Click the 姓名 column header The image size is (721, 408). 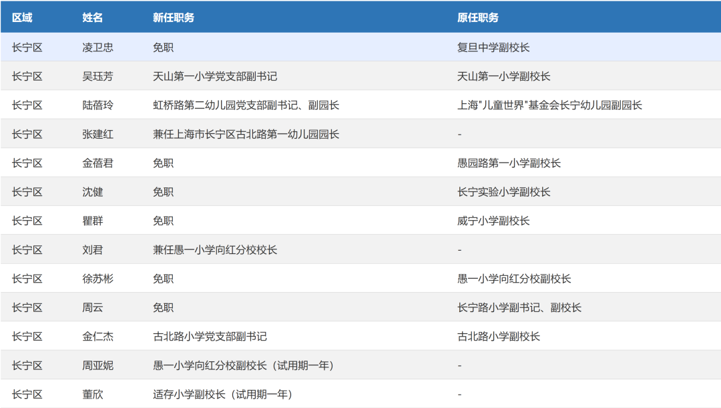(x=92, y=17)
